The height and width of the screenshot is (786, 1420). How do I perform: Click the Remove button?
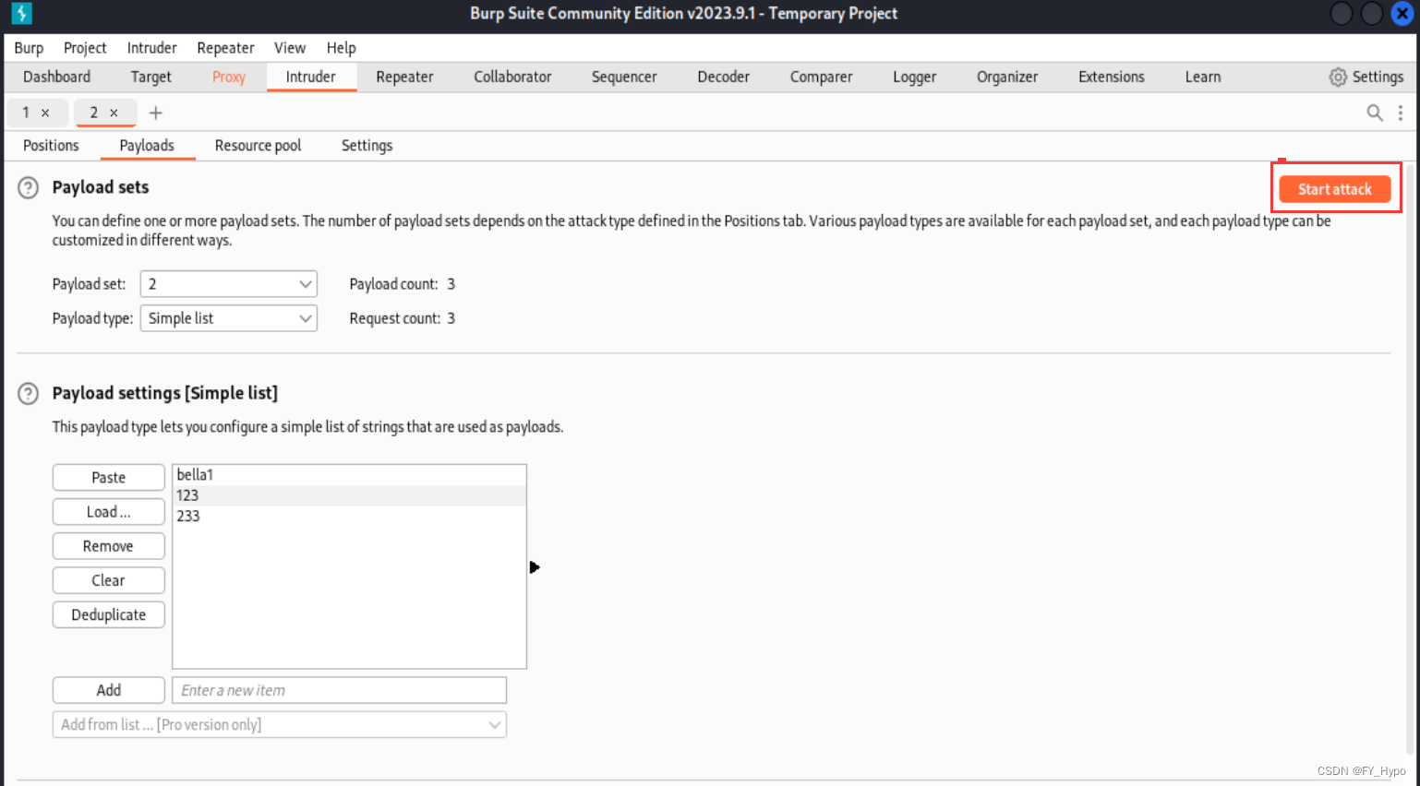point(109,546)
